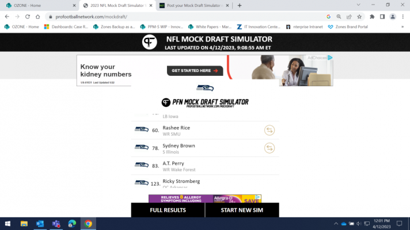
Task: Click the volume icon in system tray
Action: pyautogui.click(x=359, y=224)
